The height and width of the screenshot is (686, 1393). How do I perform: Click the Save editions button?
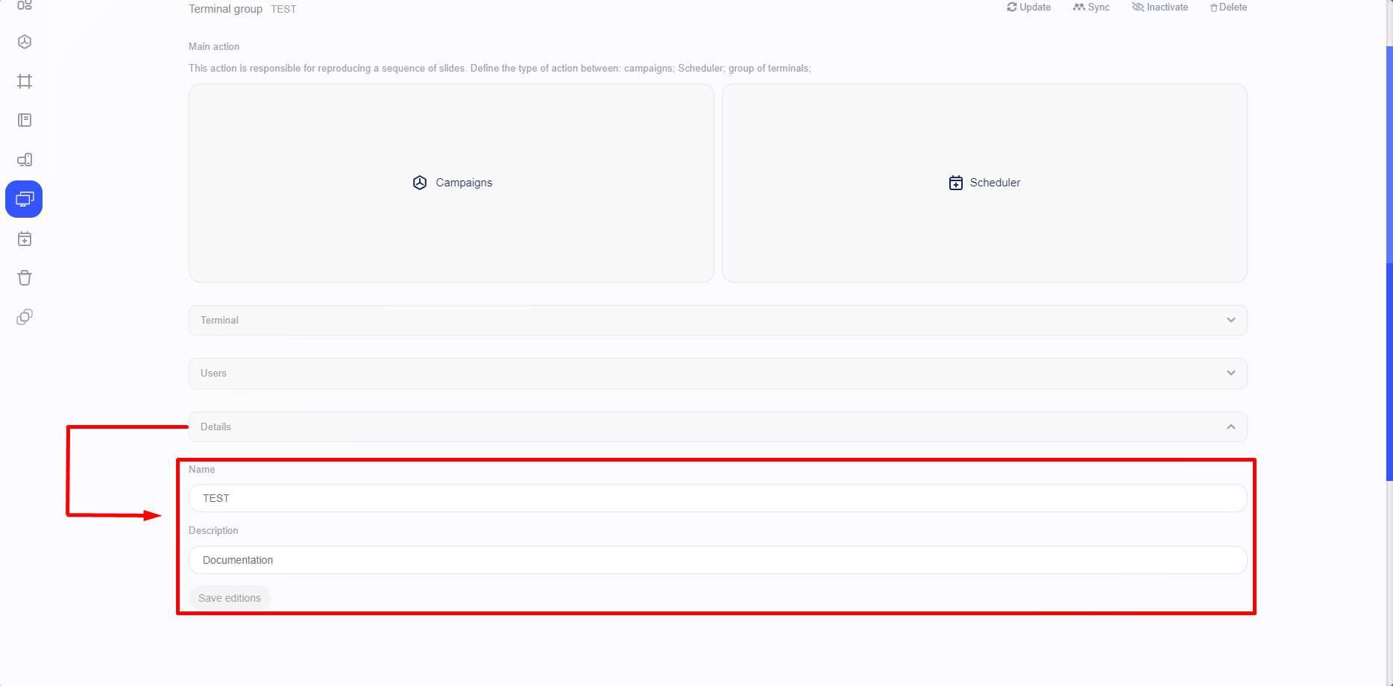pyautogui.click(x=230, y=598)
